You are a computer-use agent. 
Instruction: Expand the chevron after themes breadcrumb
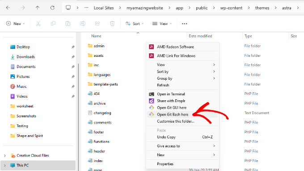tap(275, 8)
